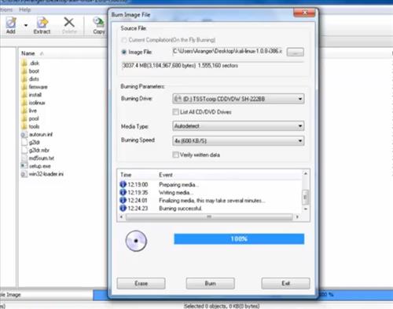Select the tools folder
The image size is (393, 309).
(31, 126)
